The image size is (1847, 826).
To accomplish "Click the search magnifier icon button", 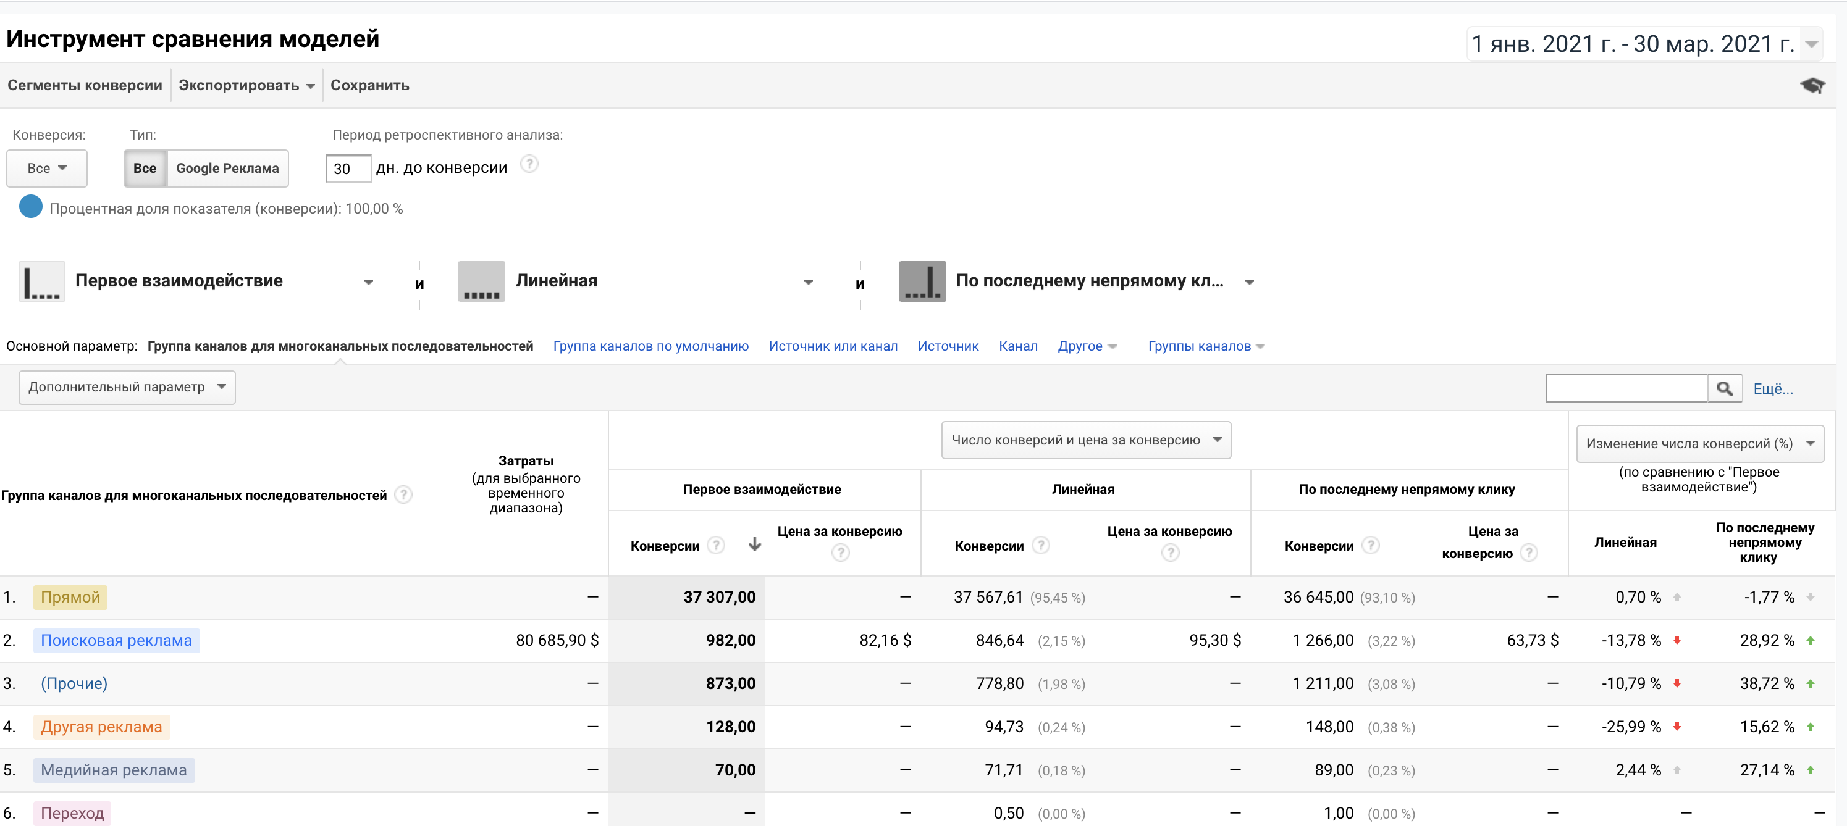I will [1725, 388].
